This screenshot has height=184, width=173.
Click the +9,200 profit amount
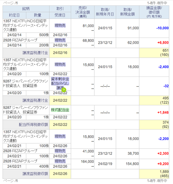coord(163,164)
